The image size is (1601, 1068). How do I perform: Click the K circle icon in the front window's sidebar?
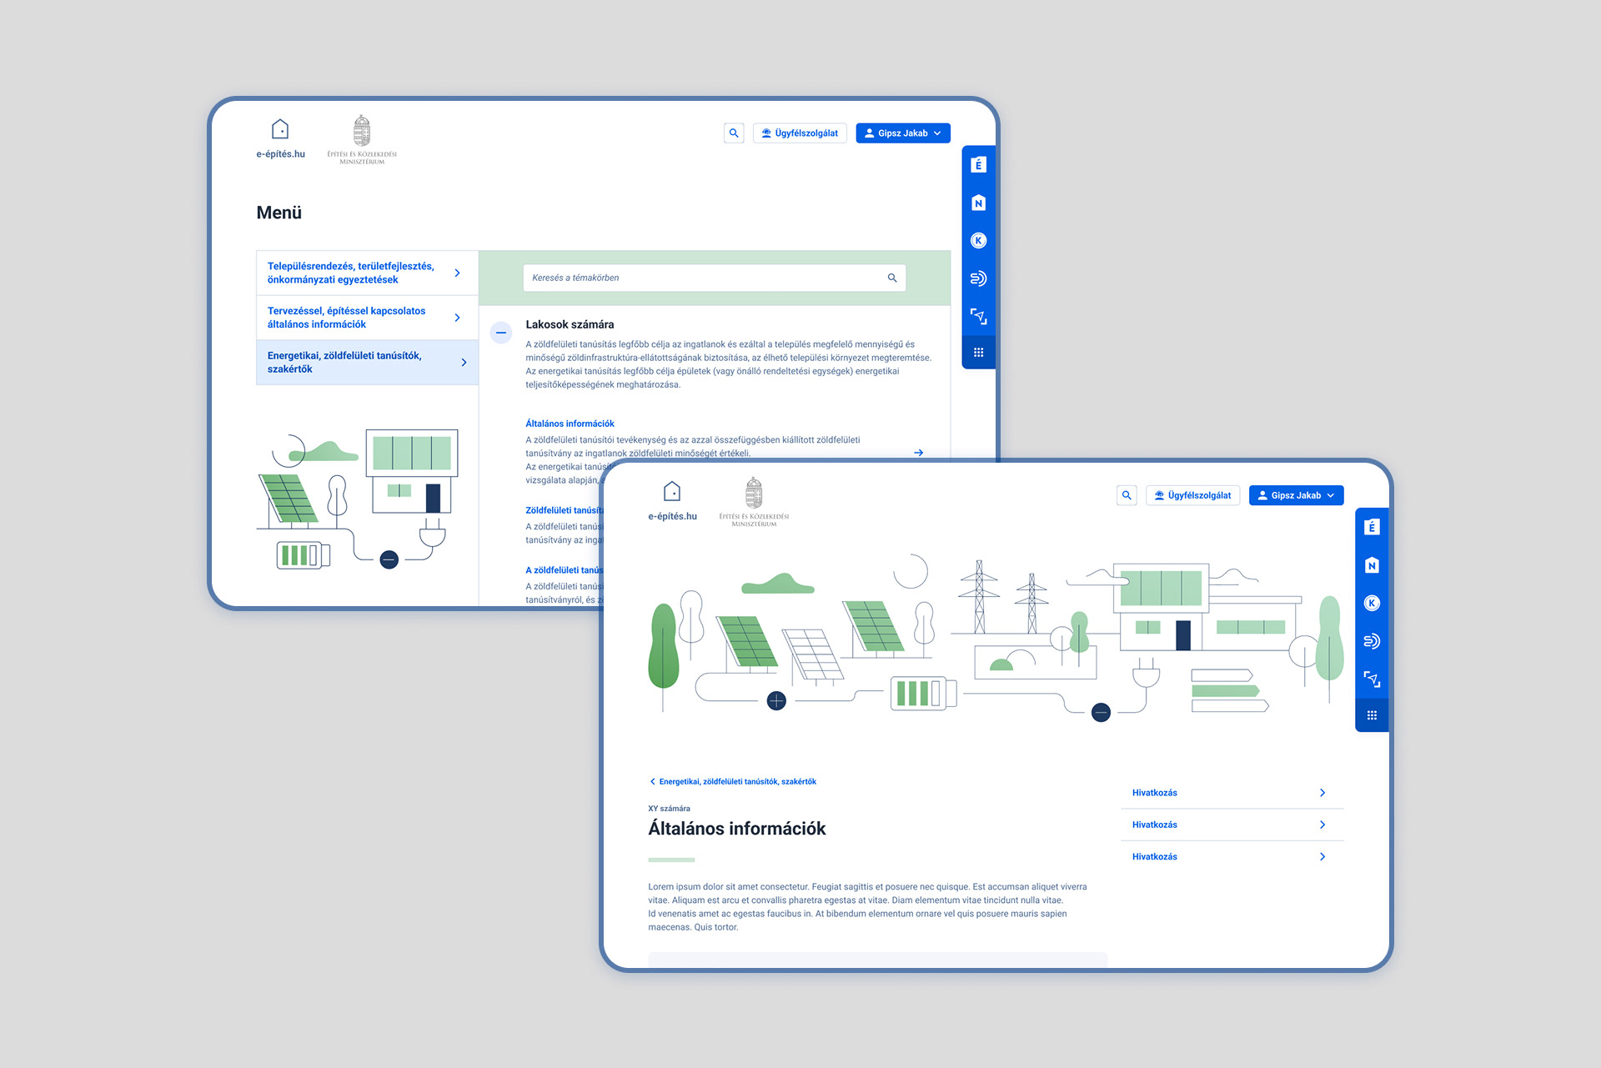click(x=1372, y=603)
